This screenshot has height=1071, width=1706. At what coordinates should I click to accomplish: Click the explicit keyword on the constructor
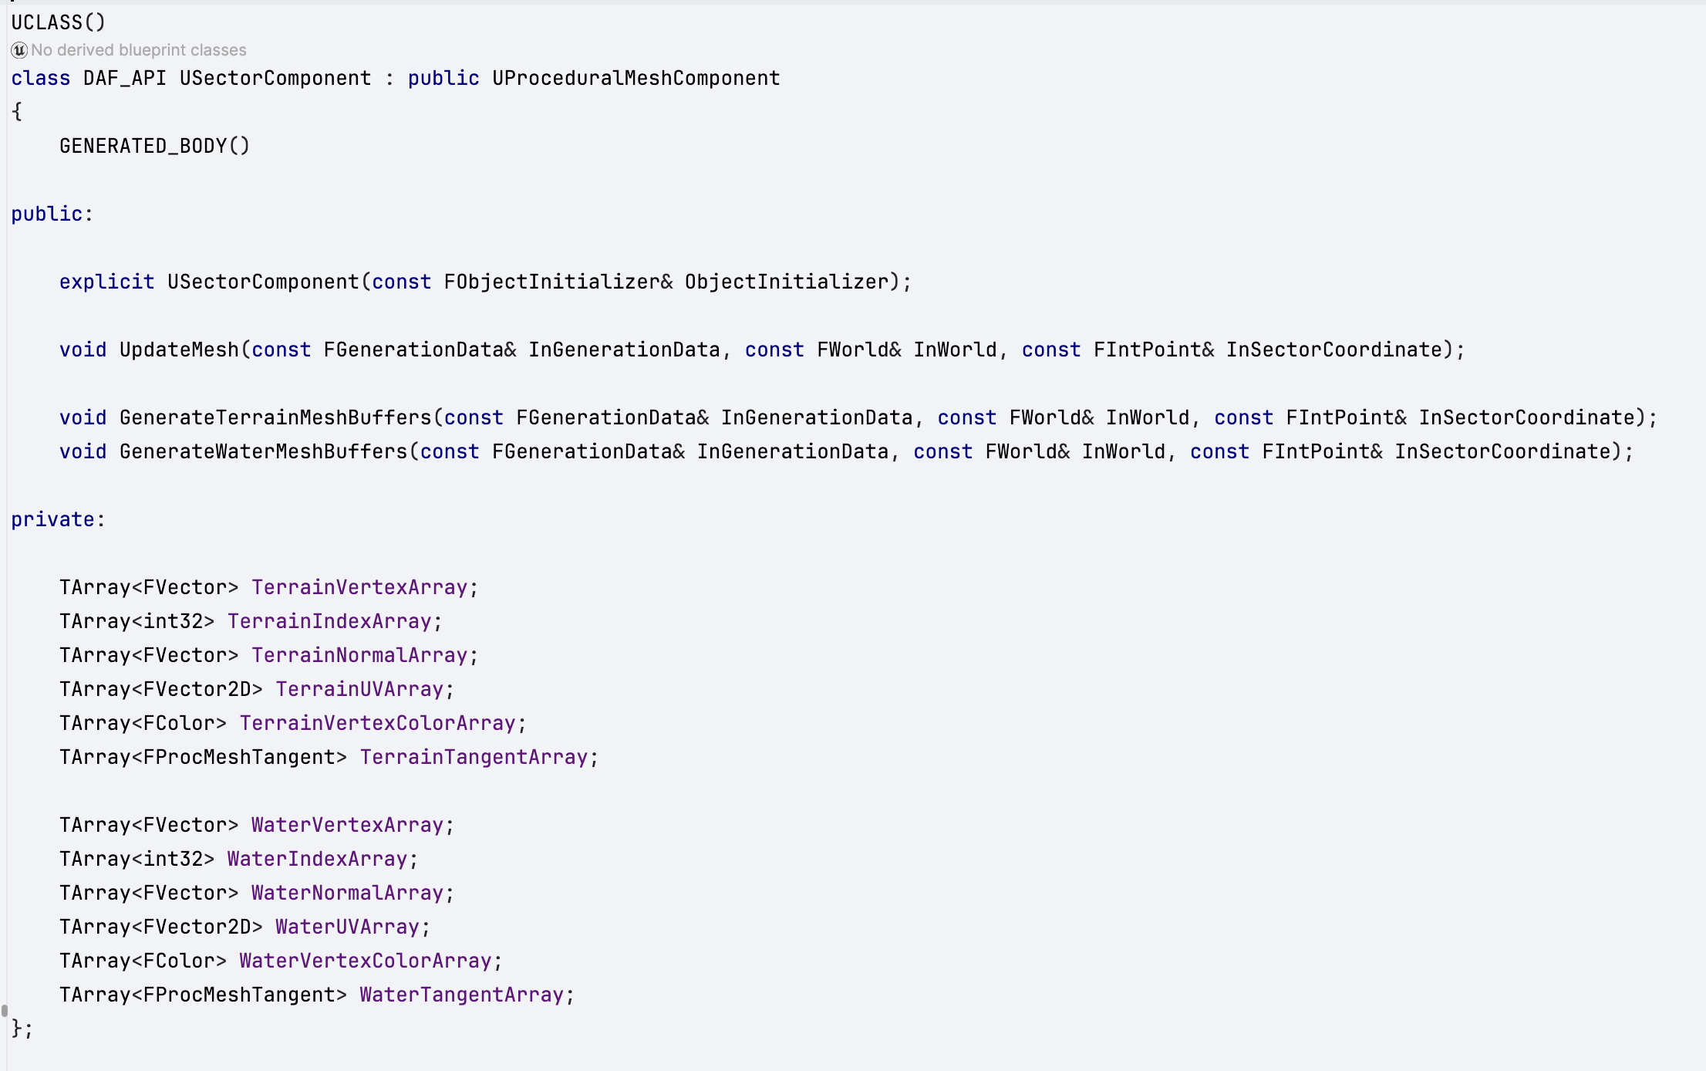click(x=107, y=282)
